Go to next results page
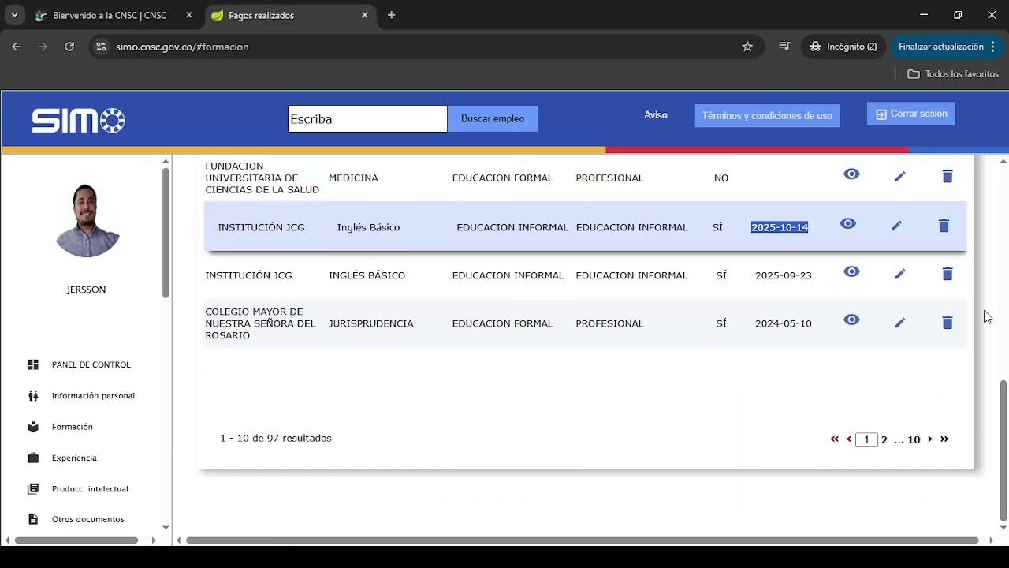This screenshot has height=568, width=1009. click(930, 439)
